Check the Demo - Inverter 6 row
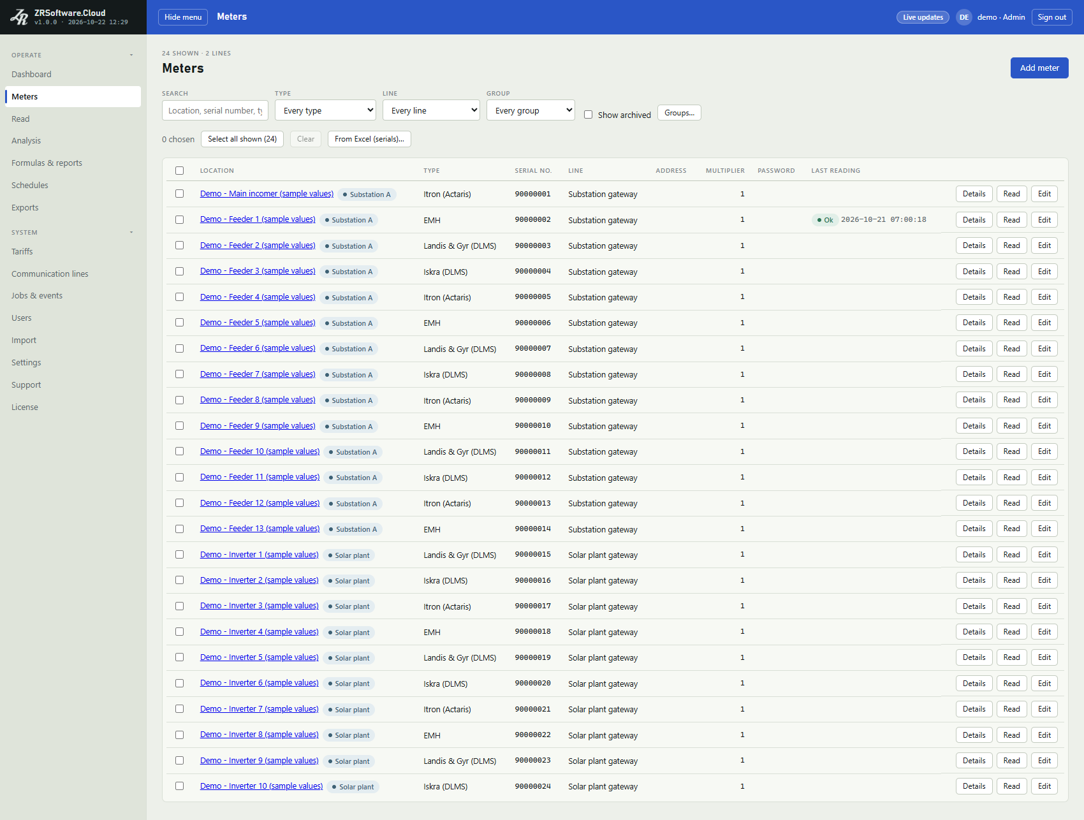 [x=179, y=683]
